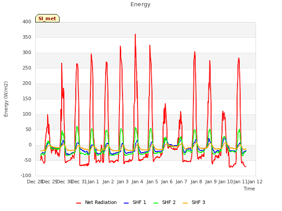Click the Jan 5 x-axis date label
The width and height of the screenshot is (282, 211).
click(x=152, y=182)
